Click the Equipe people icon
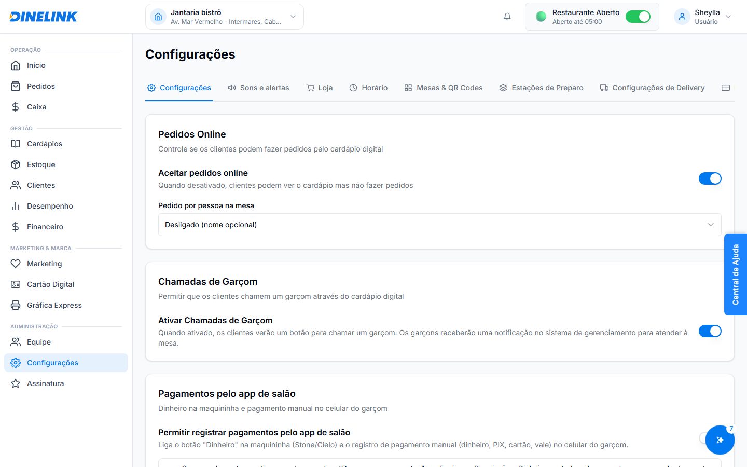747x467 pixels. click(x=16, y=342)
